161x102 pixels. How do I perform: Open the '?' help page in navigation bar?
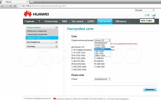(x=39, y=21)
